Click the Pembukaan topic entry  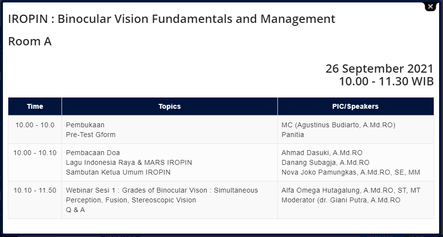point(85,125)
